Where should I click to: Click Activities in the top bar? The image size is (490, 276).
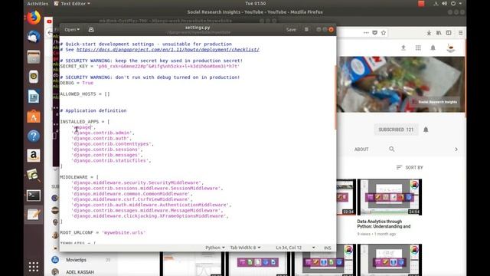pos(38,3)
